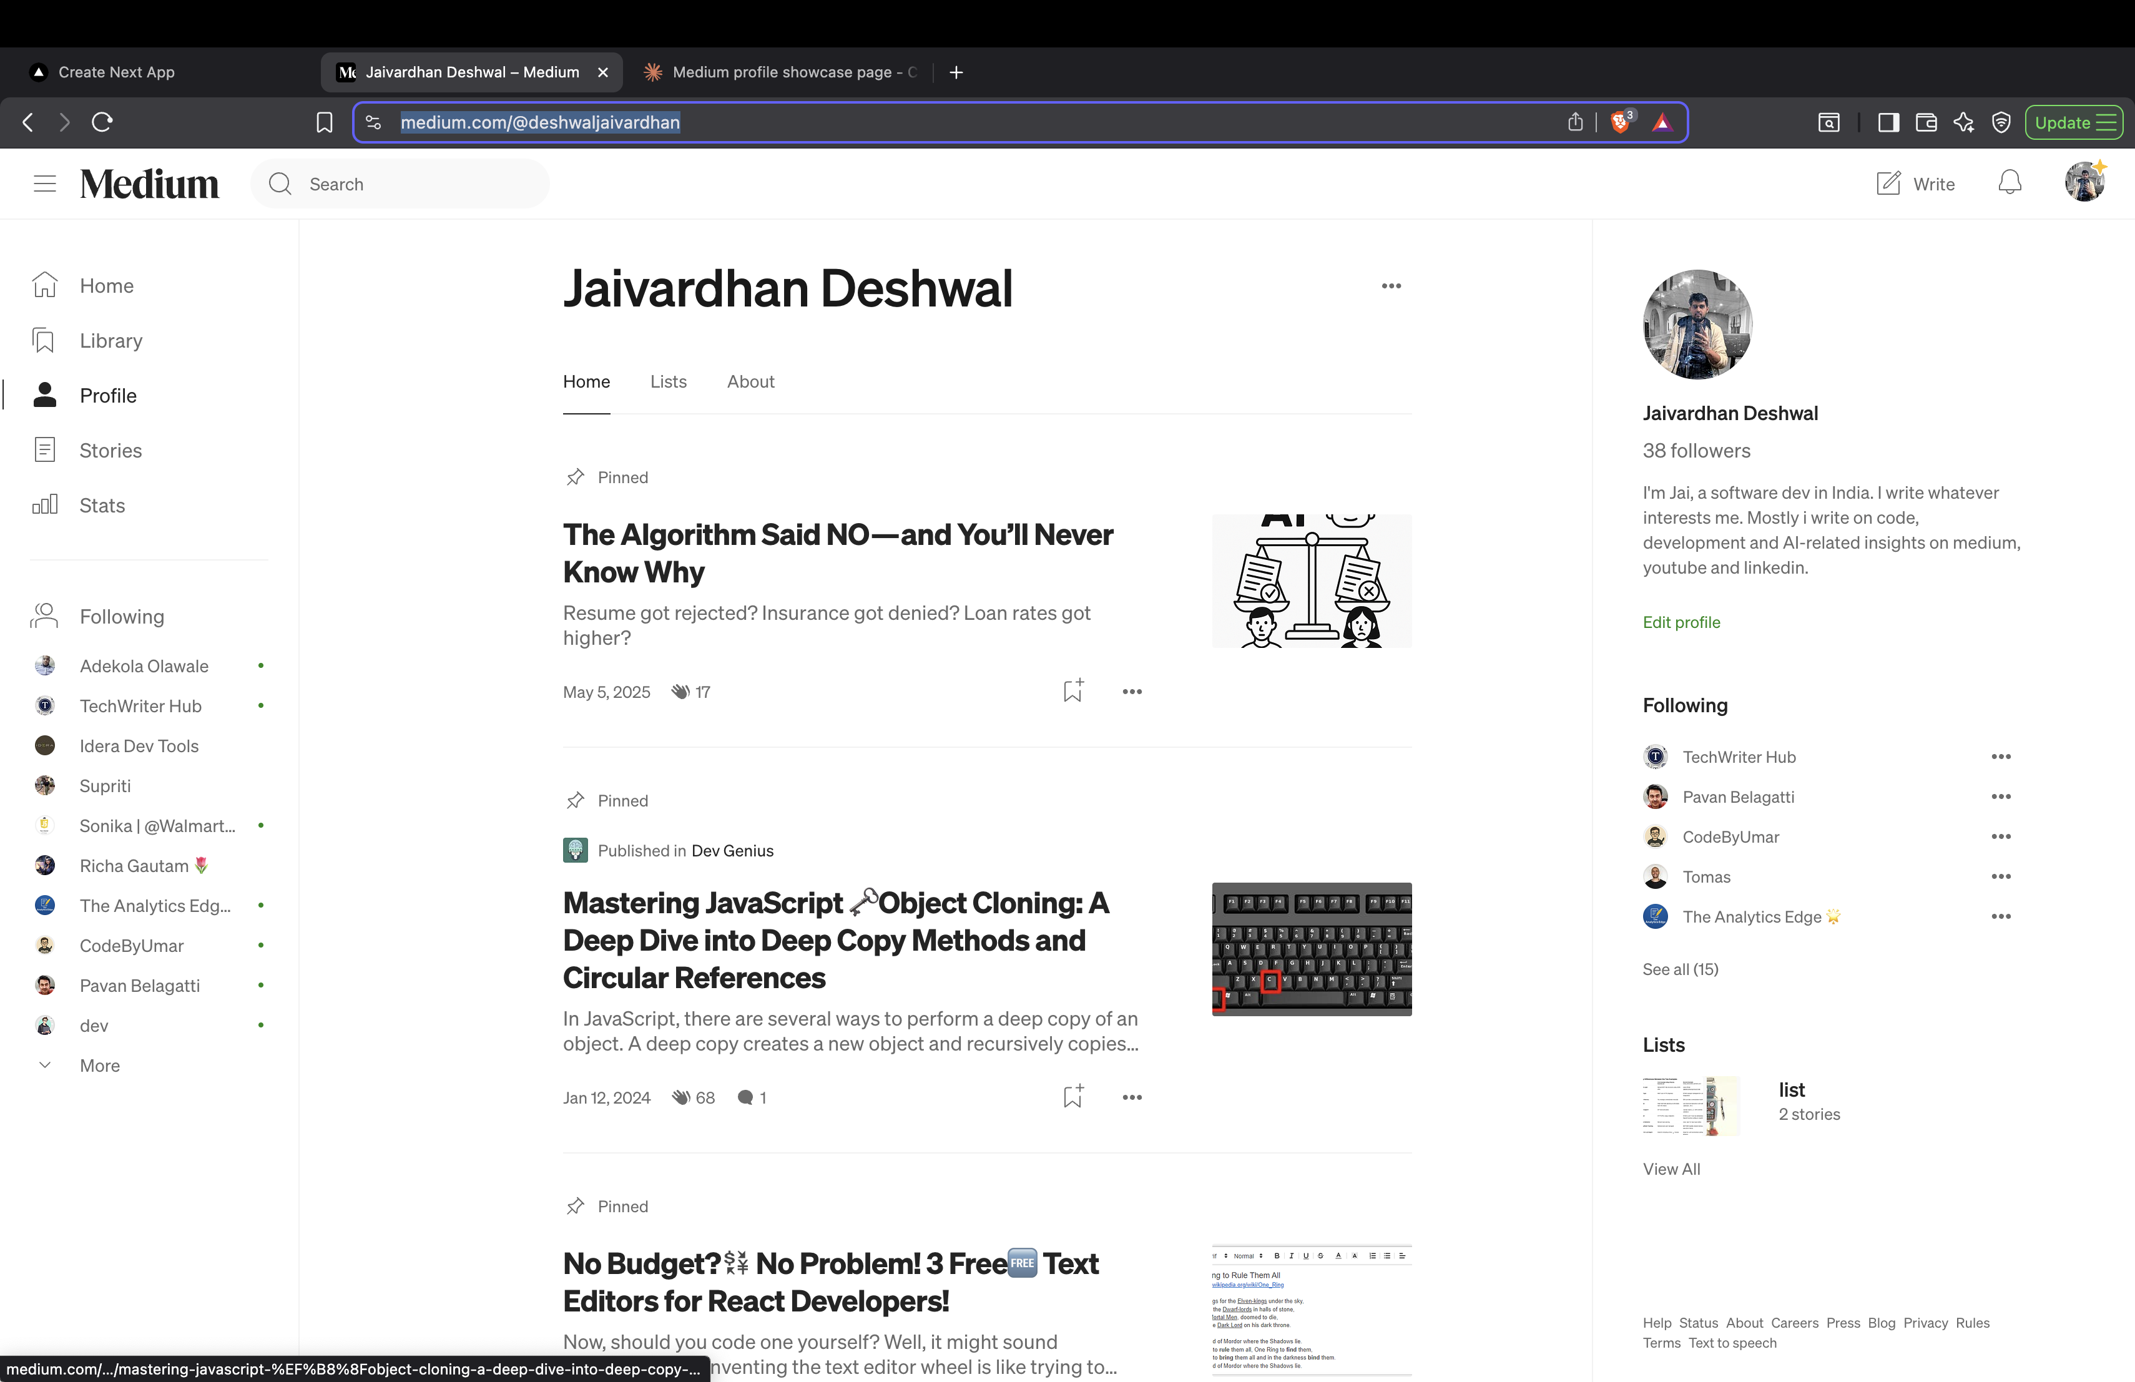Image resolution: width=2135 pixels, height=1382 pixels.
Task: Open the Home feed from the sidebar
Action: point(106,285)
